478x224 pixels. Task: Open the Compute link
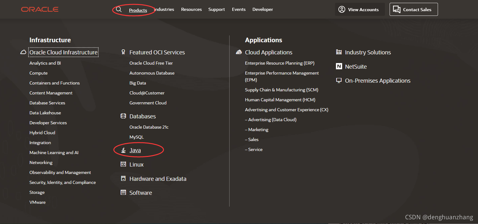(x=38, y=73)
